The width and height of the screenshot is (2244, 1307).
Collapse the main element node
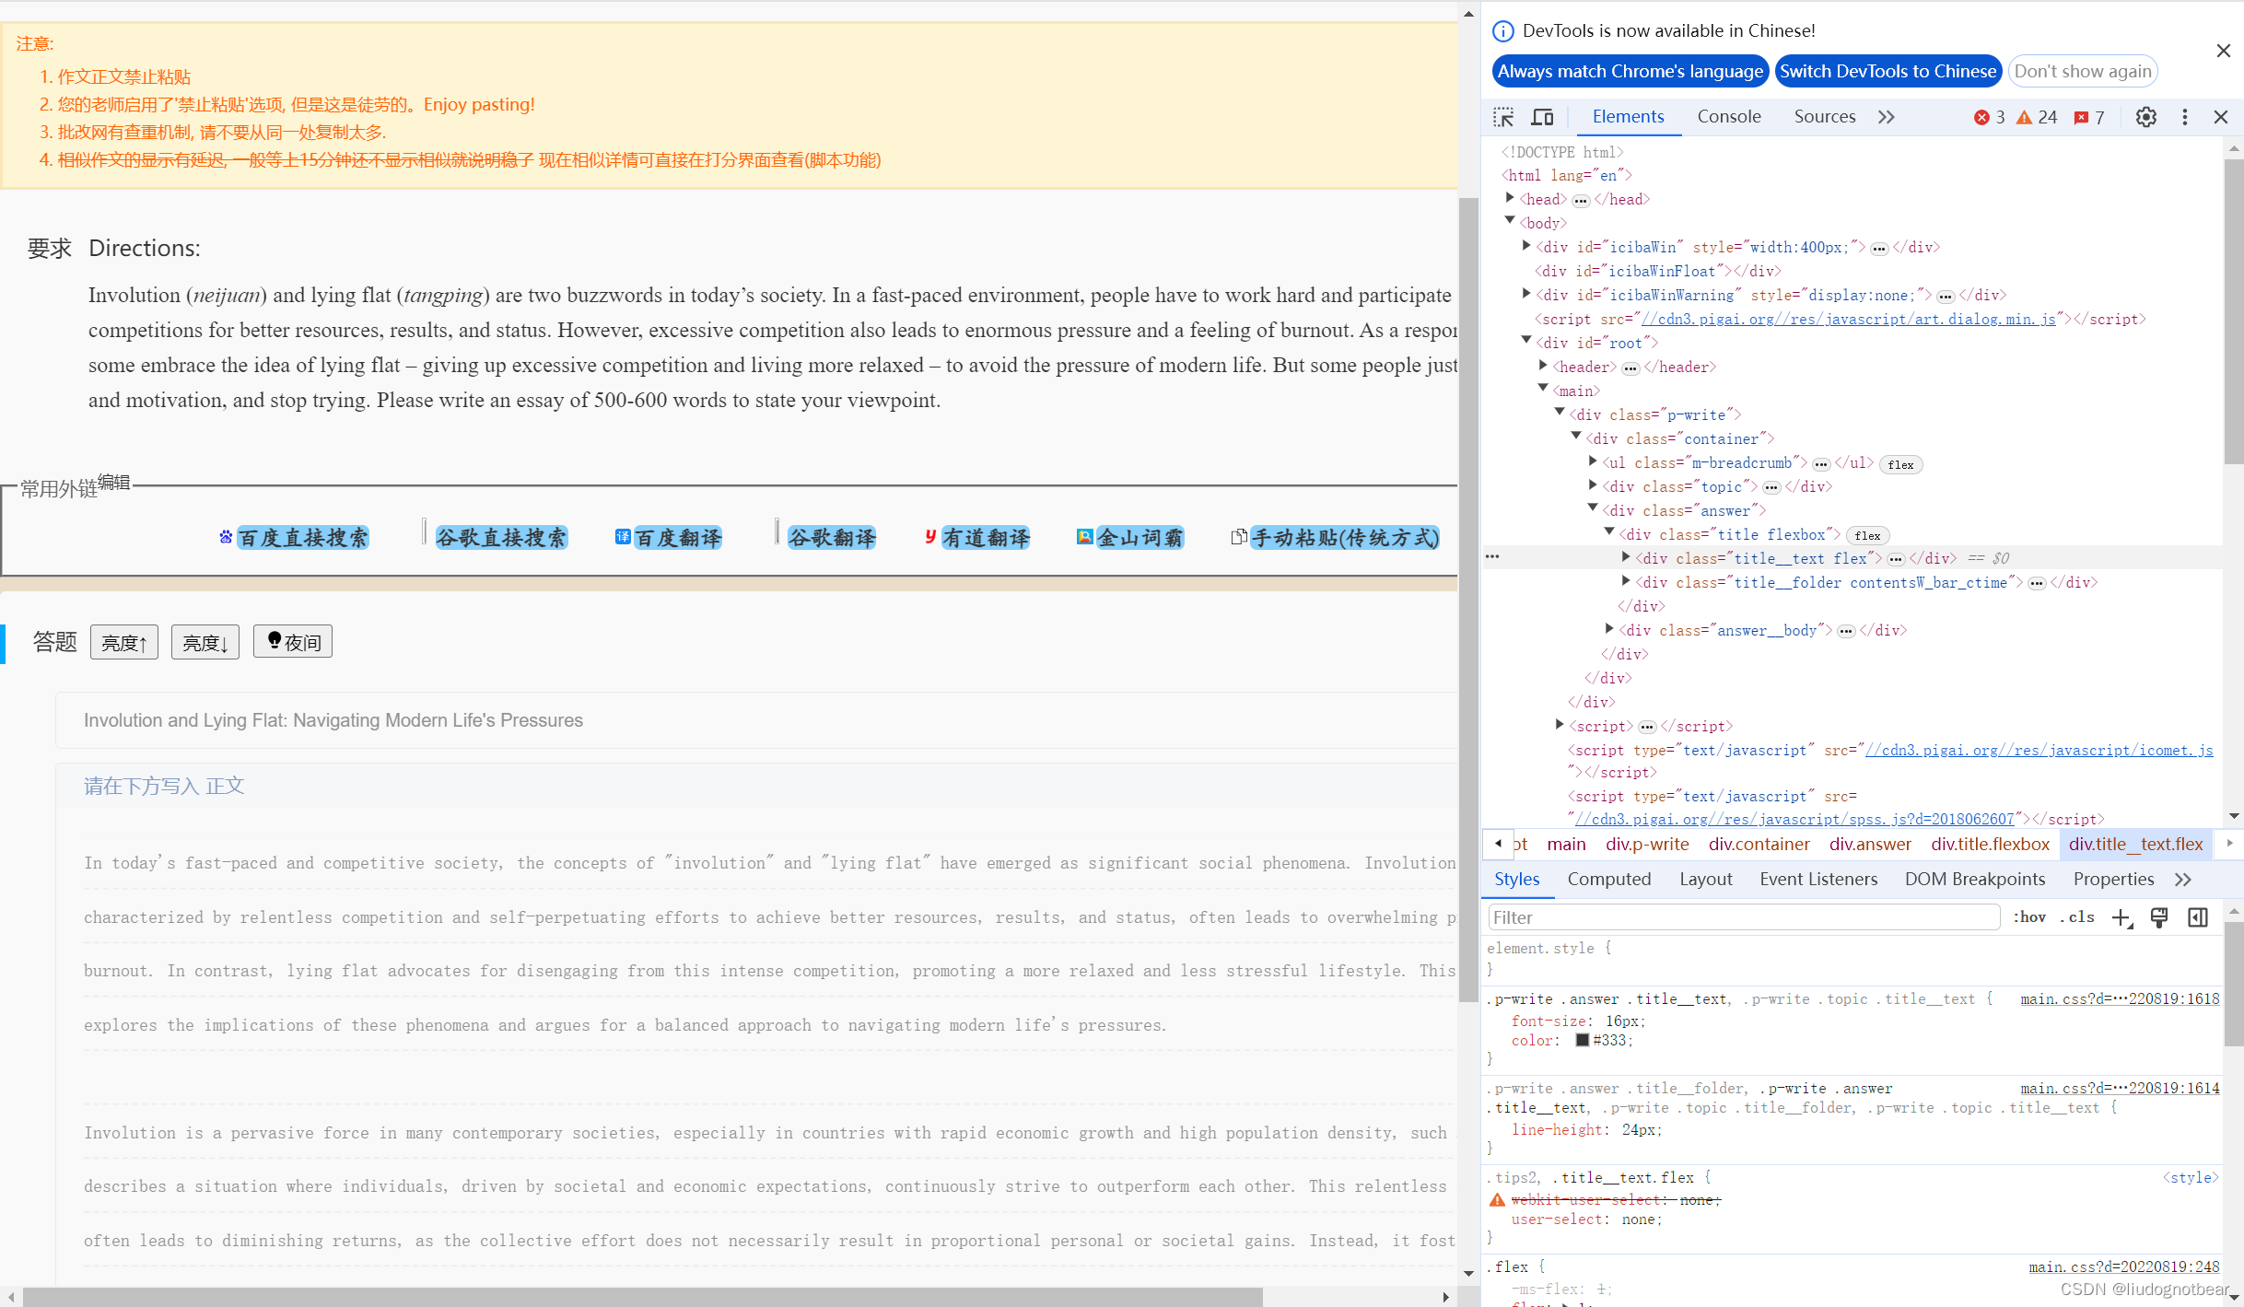[1543, 390]
